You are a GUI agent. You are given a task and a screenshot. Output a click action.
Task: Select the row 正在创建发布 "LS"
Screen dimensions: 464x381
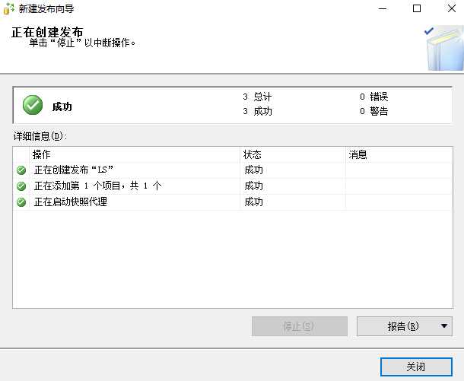coord(233,170)
